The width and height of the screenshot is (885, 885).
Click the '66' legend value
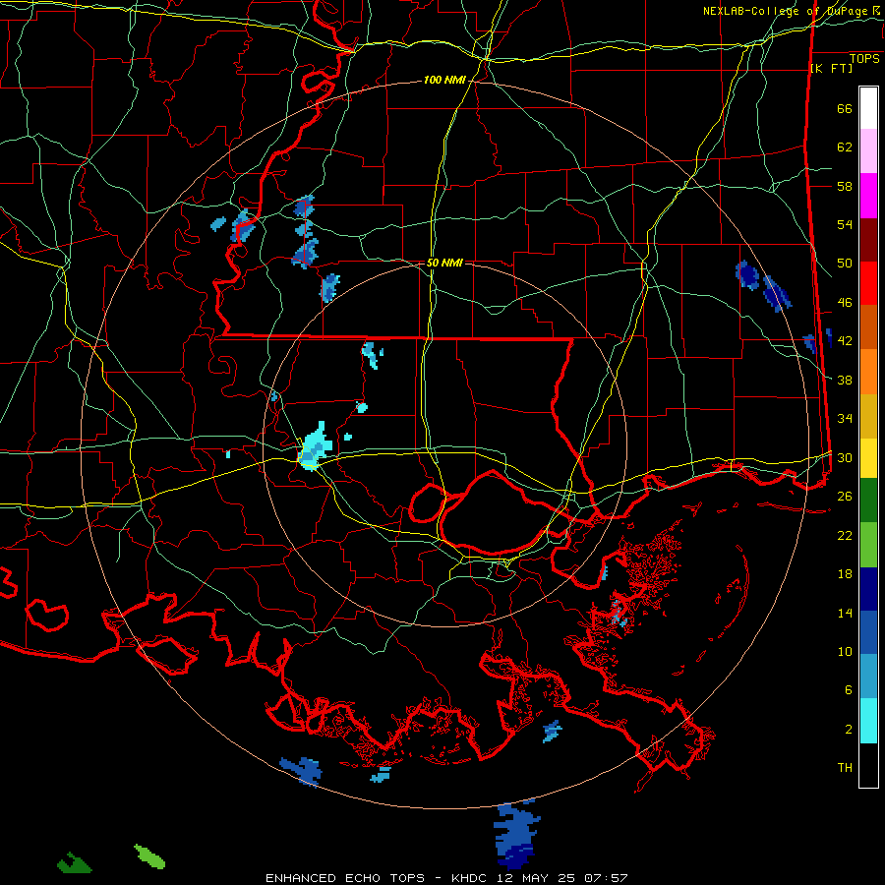845,108
